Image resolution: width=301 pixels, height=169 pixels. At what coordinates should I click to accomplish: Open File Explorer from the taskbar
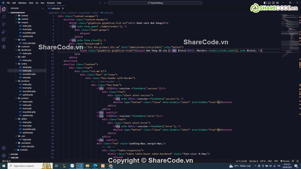click(x=87, y=166)
